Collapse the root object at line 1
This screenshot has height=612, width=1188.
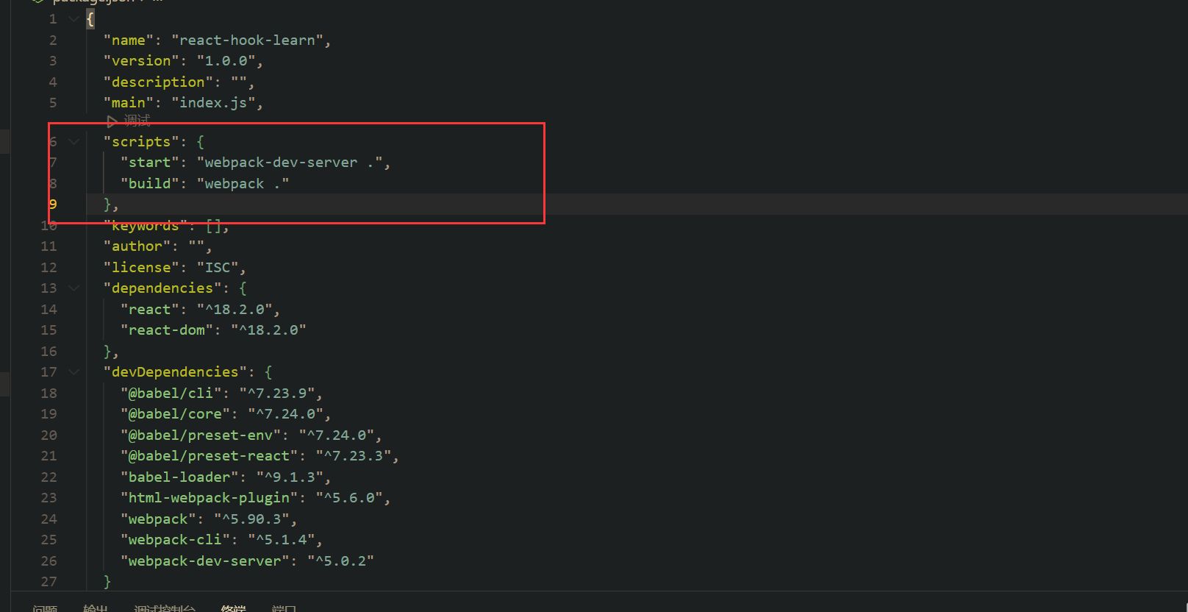(74, 19)
